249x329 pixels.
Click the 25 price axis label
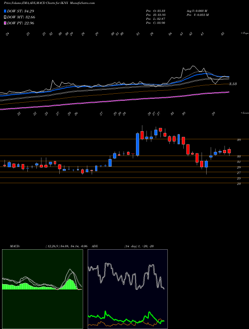239,178
